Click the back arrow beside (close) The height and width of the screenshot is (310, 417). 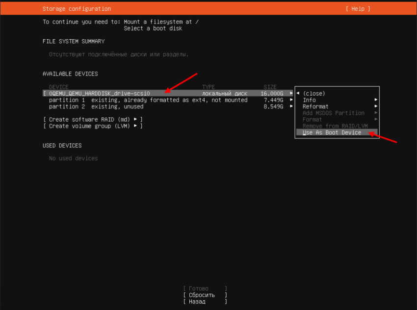(x=298, y=93)
